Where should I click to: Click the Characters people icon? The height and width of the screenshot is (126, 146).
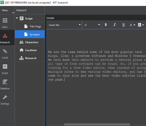point(21,42)
